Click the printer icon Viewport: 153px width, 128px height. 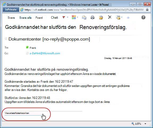(92, 17)
